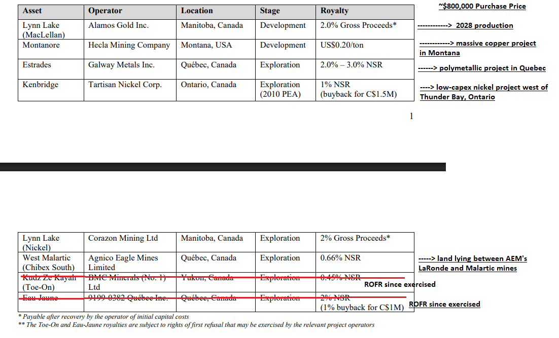Screen dimensions: 559x338
Task: Click the struck-through 'Eau-Jaune' cell
Action: [51, 302]
